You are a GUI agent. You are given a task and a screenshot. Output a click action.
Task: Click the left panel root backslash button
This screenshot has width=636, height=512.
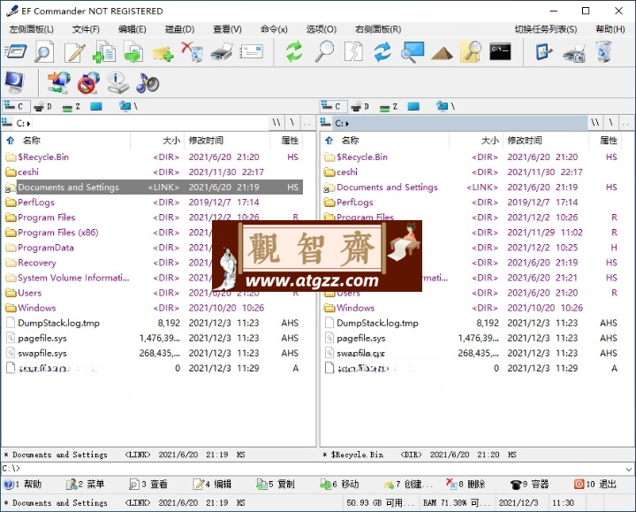(x=292, y=123)
